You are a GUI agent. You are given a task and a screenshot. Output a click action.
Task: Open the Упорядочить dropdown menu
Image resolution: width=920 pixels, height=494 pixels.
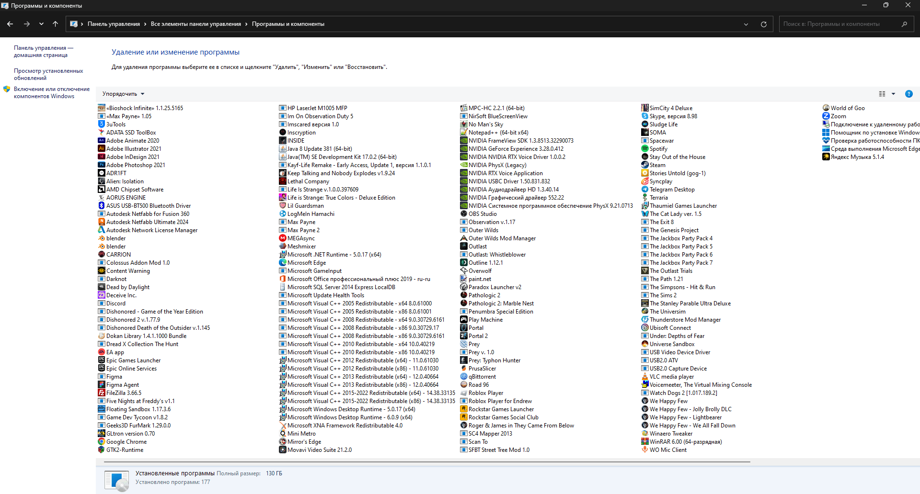123,94
